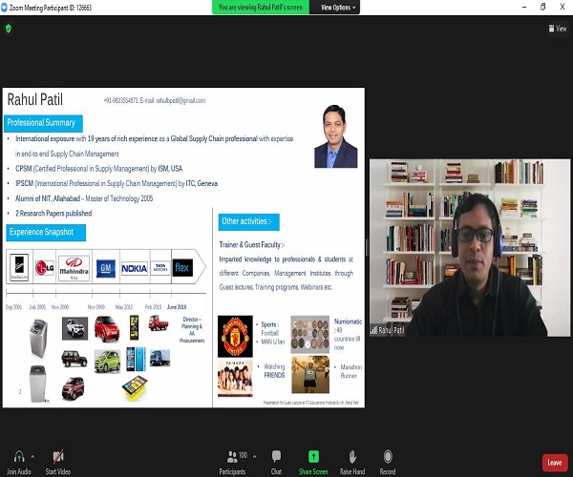
Task: Click the Join Audio headphone icon
Action: (19, 457)
